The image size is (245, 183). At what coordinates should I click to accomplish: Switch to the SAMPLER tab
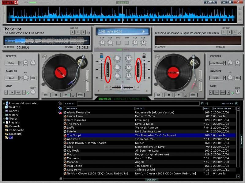coord(120,99)
